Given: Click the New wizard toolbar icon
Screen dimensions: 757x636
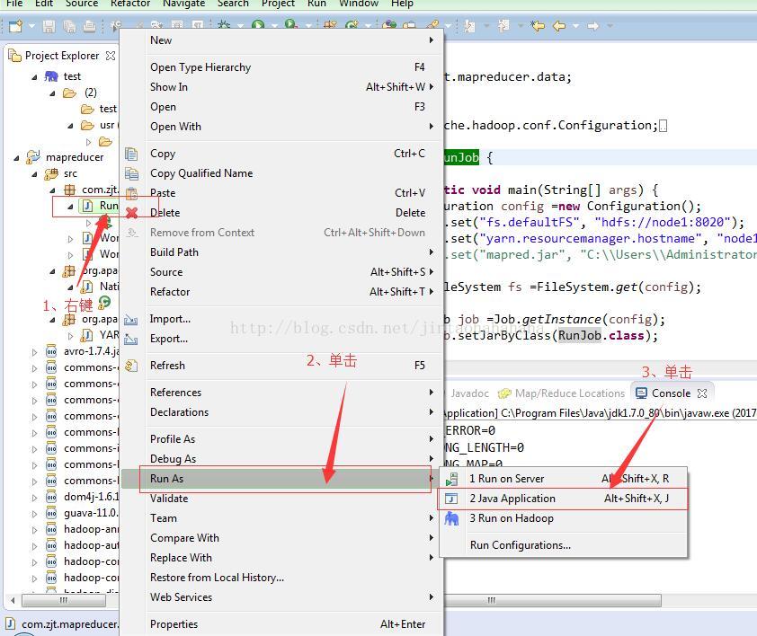Looking at the screenshot, I should point(15,25).
